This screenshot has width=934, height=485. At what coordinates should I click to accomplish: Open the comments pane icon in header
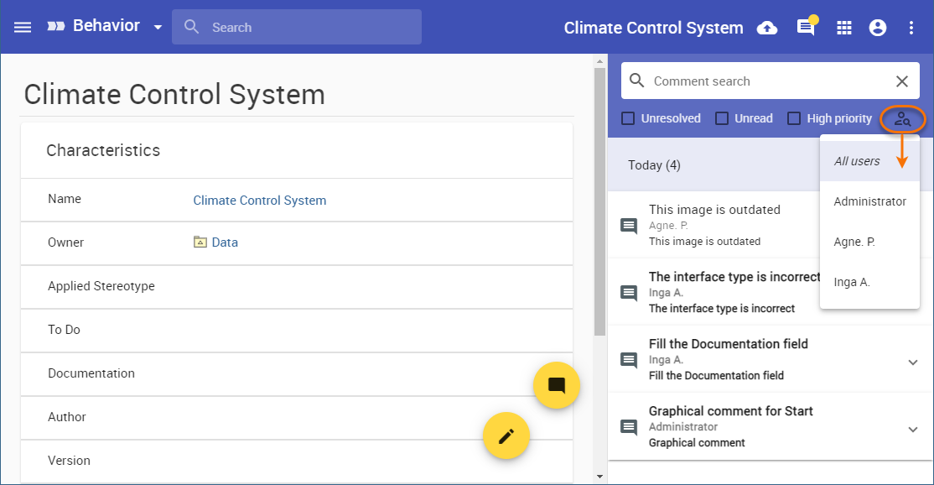pos(806,28)
